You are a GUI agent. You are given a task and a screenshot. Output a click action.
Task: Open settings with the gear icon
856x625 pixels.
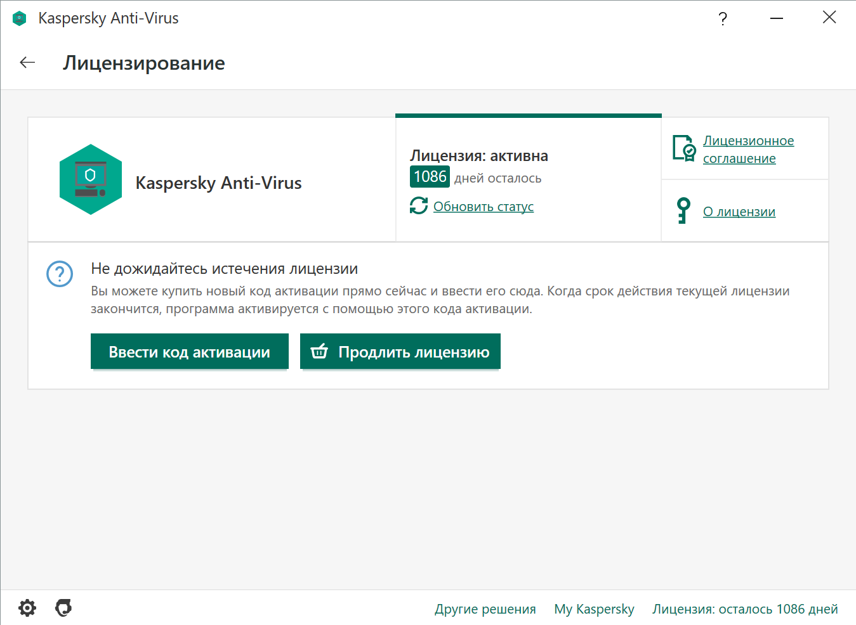(27, 609)
